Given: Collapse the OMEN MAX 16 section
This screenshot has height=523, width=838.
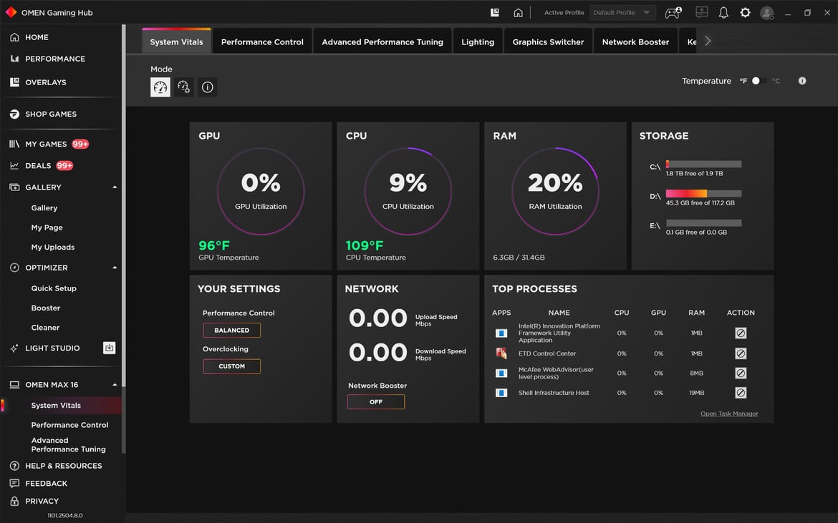Looking at the screenshot, I should tap(115, 385).
